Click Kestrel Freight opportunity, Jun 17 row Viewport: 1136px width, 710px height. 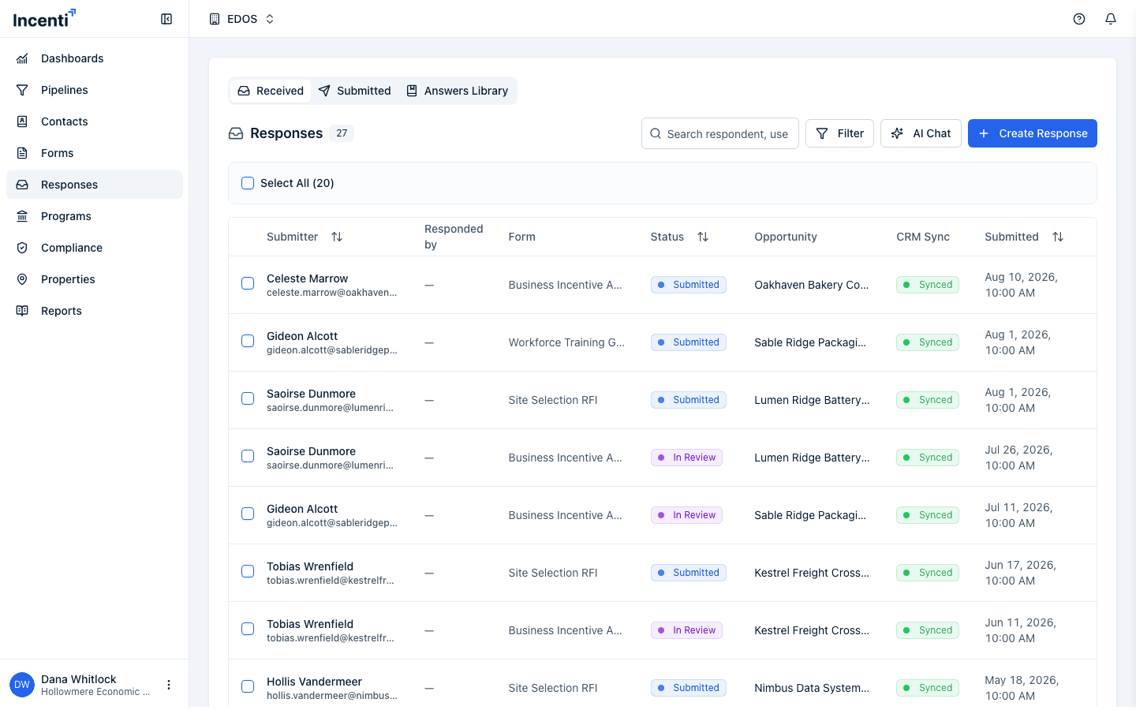812,573
